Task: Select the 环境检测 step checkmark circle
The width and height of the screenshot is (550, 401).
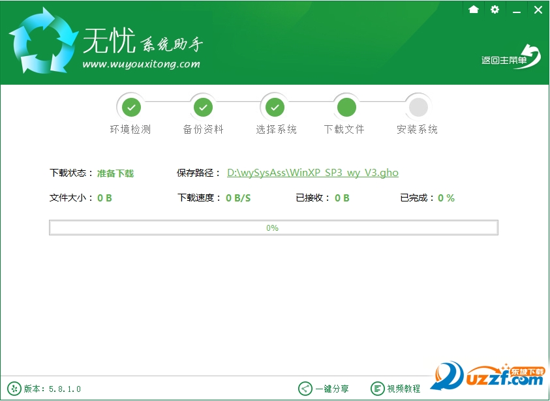Action: coord(131,108)
